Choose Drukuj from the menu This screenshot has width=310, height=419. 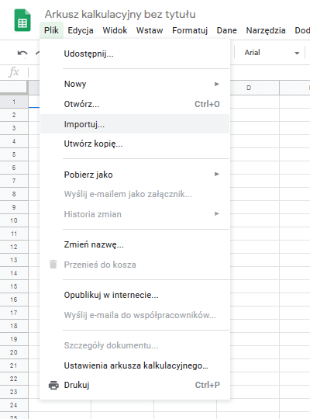135,385
